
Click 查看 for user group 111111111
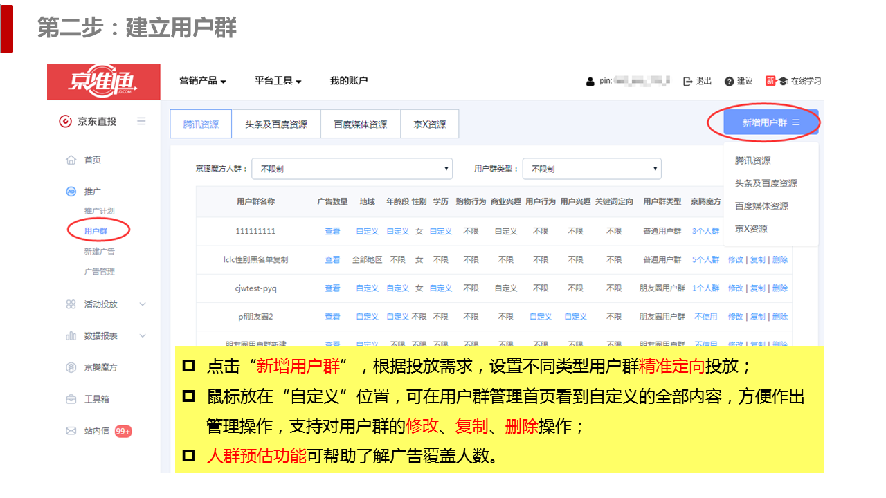click(333, 232)
